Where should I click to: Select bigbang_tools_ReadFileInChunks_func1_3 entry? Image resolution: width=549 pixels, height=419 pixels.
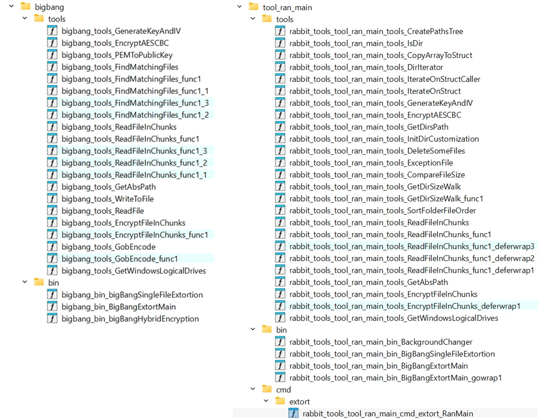point(134,151)
